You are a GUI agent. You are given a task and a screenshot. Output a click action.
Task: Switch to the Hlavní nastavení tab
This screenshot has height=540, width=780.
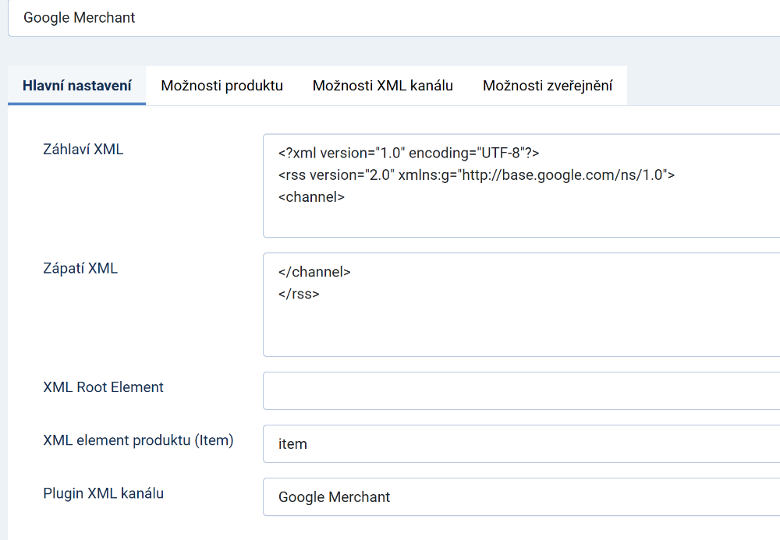77,86
